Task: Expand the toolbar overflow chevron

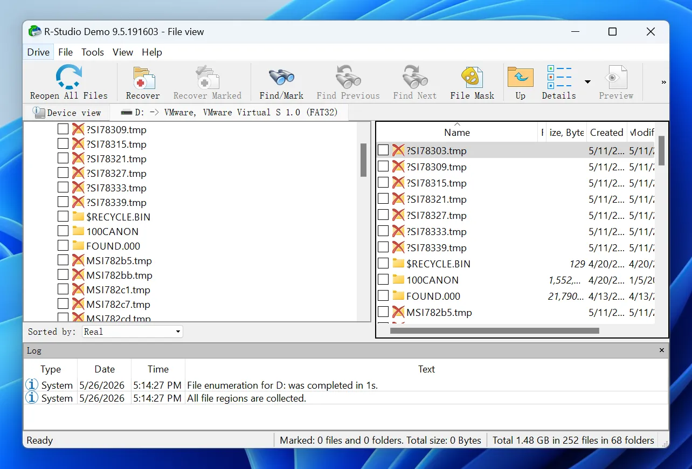Action: point(663,82)
